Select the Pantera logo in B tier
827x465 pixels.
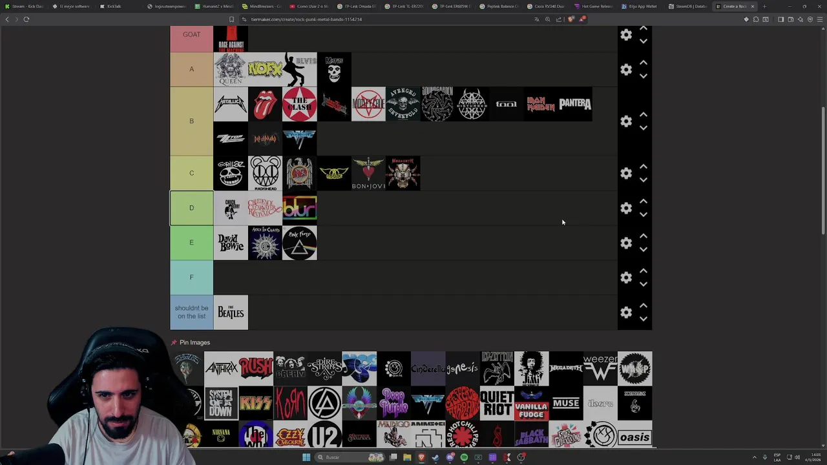(x=575, y=104)
